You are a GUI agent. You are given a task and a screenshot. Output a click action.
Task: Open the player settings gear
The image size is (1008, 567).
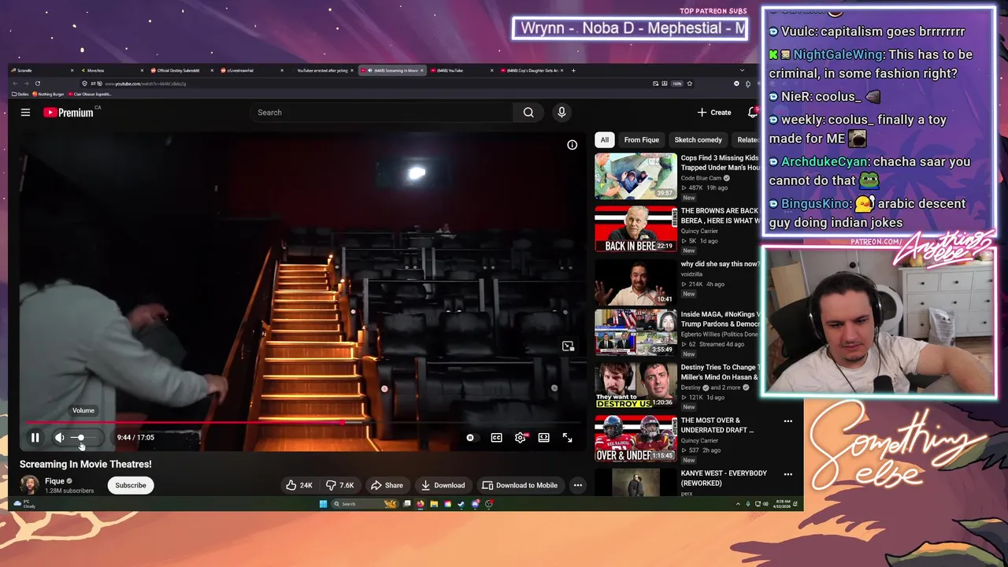click(x=521, y=438)
